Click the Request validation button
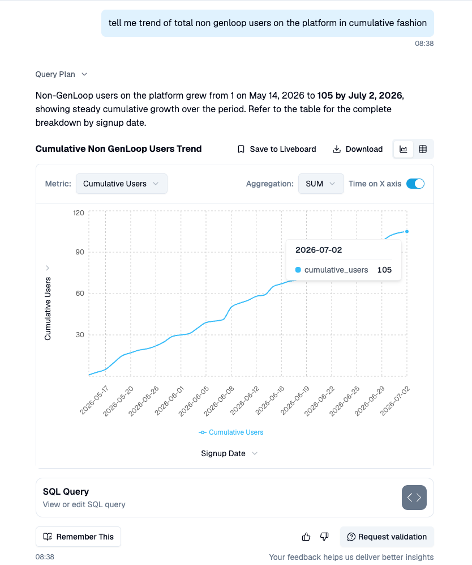 pyautogui.click(x=387, y=537)
